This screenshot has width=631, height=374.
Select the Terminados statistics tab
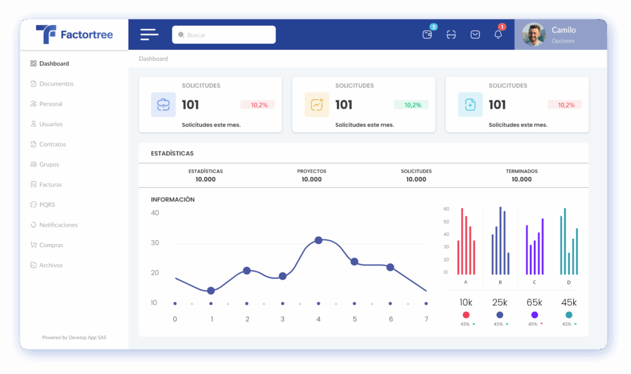[x=521, y=175]
